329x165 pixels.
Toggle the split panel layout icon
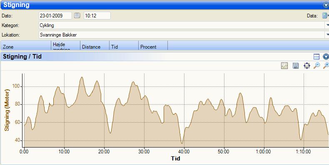(316, 57)
